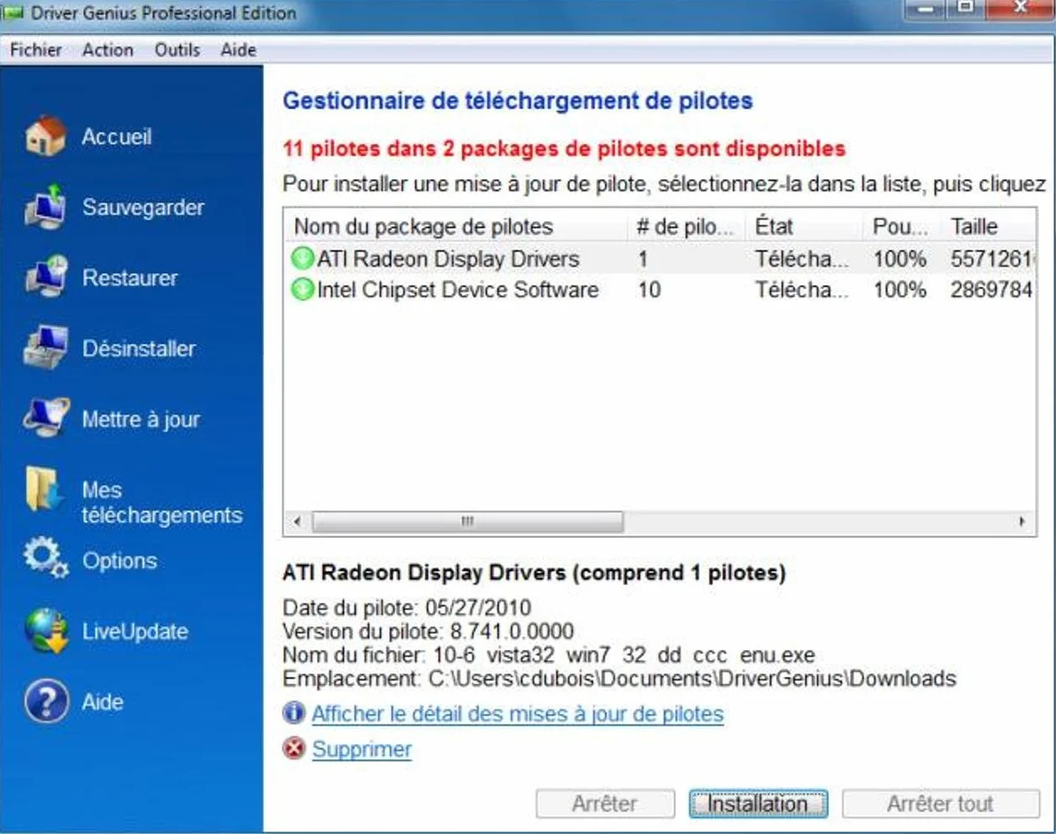1056x834 pixels.
Task: Sort by Taille column header
Action: pyautogui.click(x=988, y=226)
